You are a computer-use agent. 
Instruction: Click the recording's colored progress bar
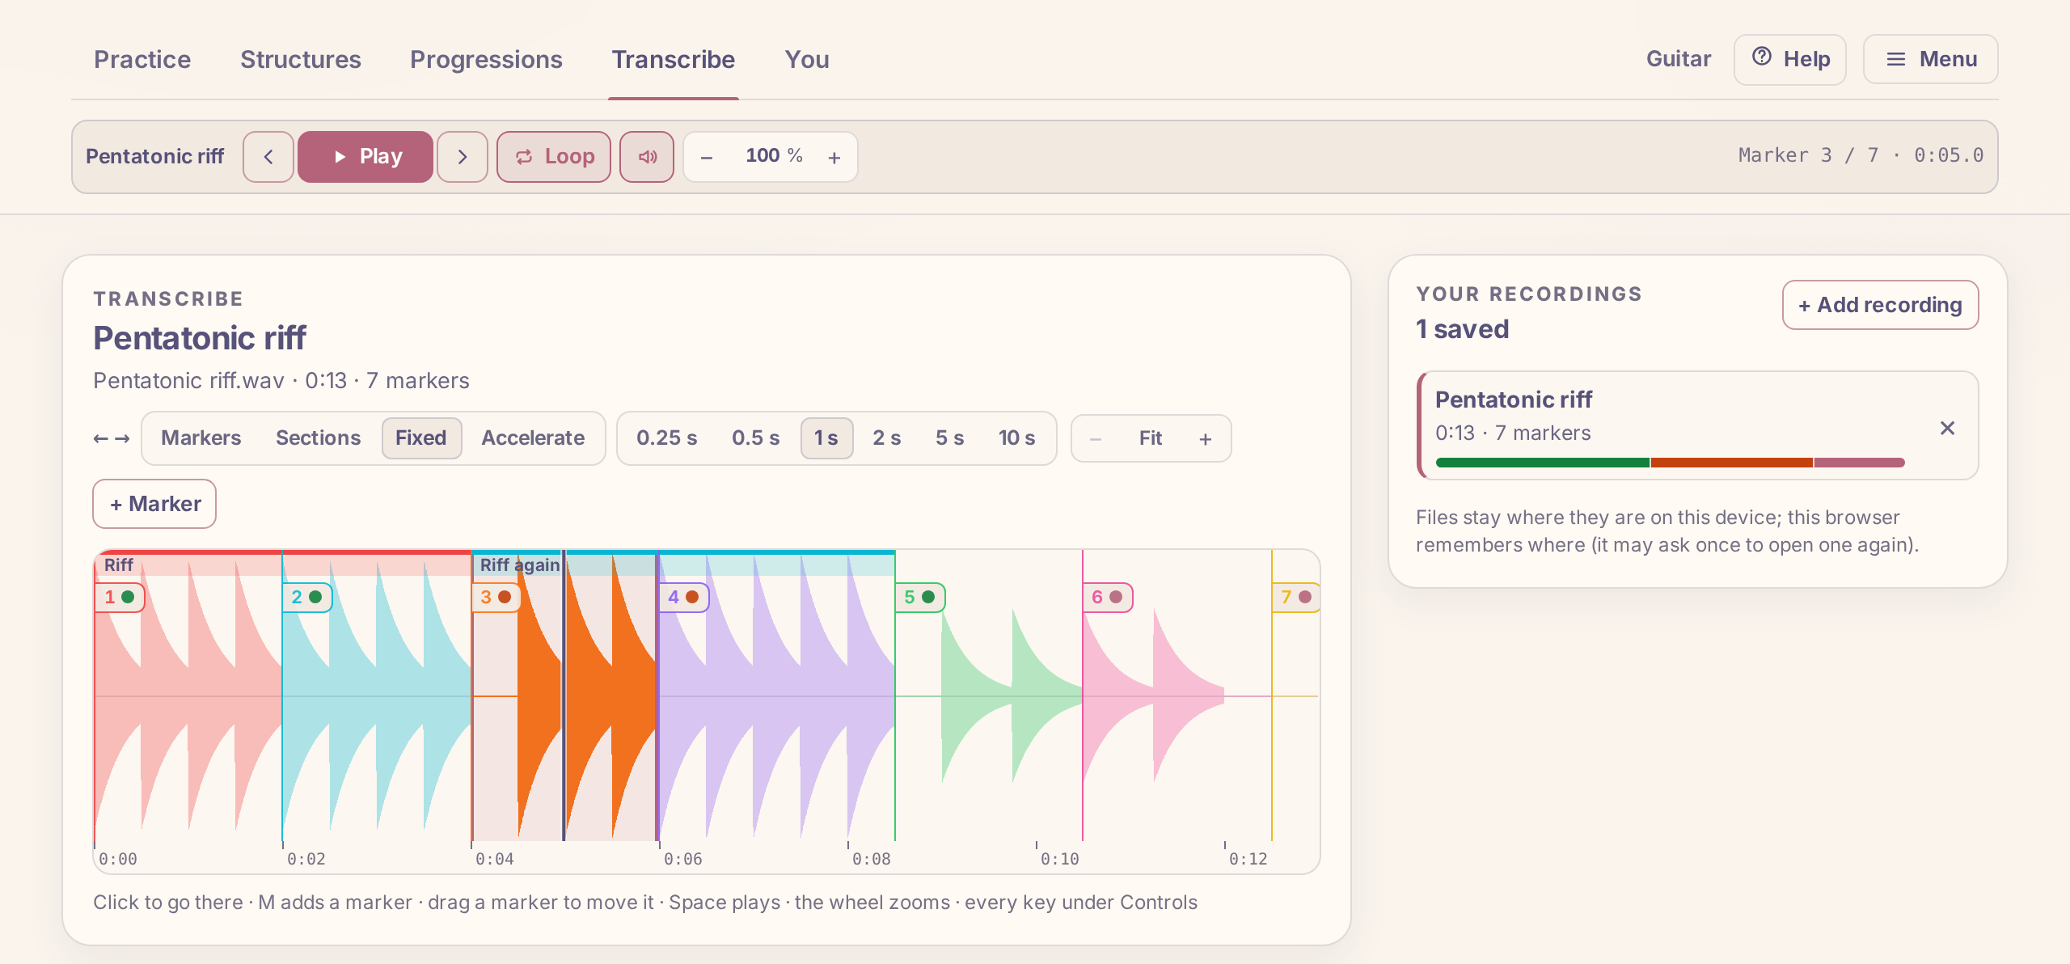pos(1671,463)
